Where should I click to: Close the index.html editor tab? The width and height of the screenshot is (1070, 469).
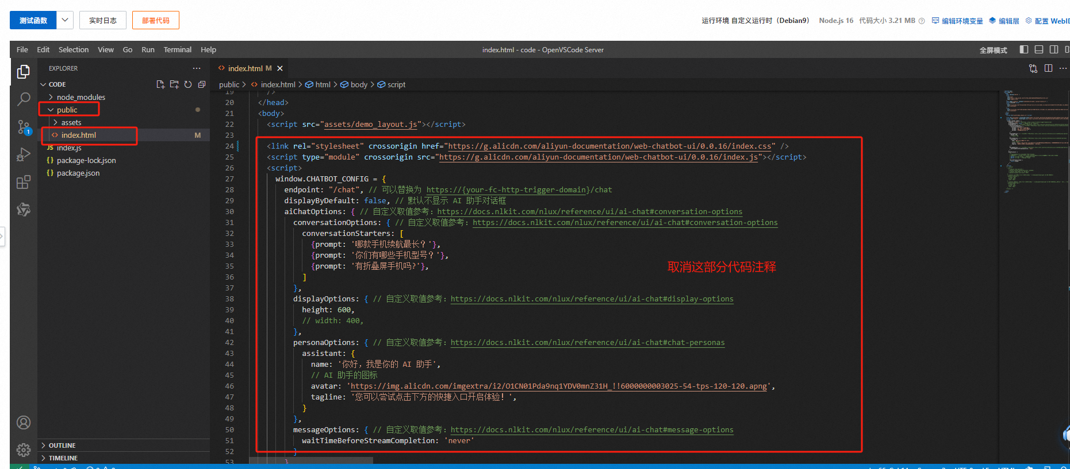point(280,68)
